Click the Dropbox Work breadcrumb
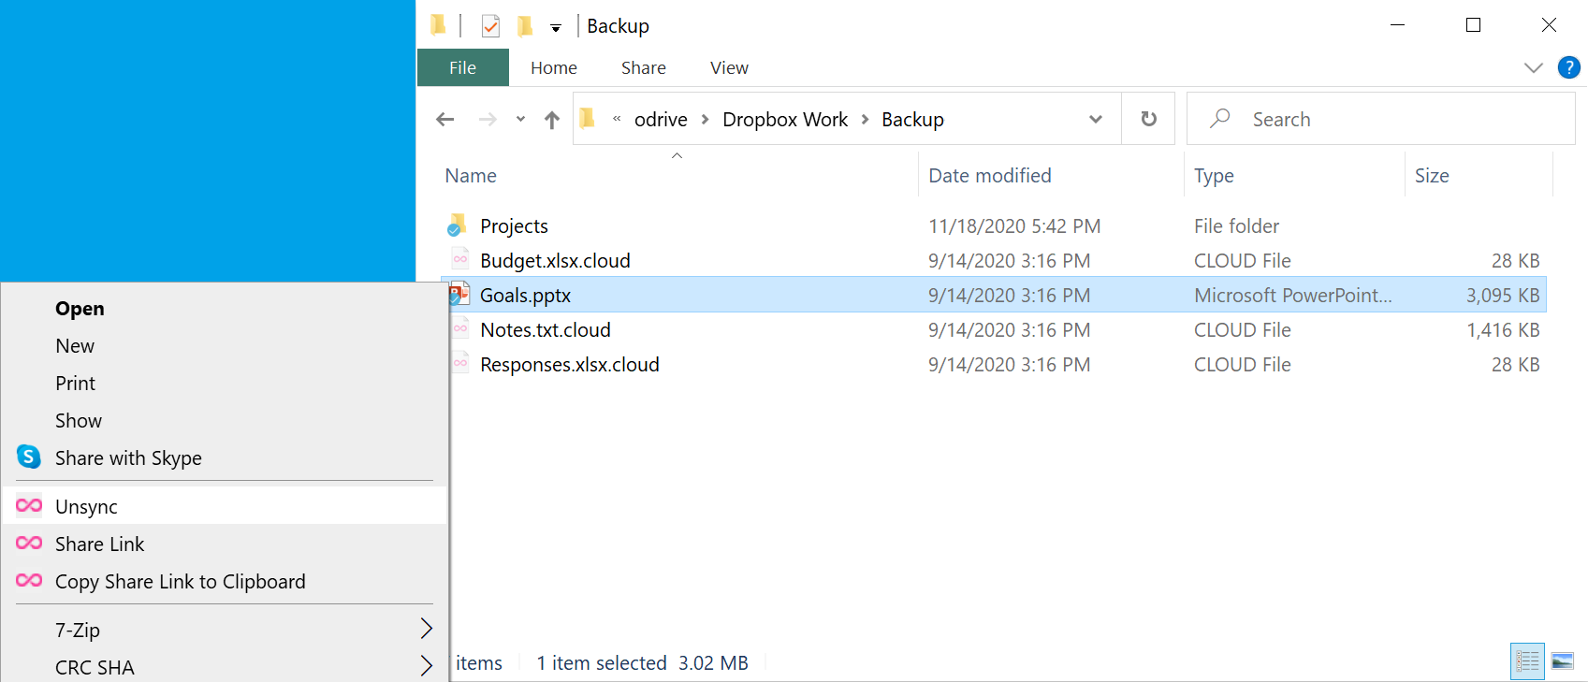 [784, 120]
